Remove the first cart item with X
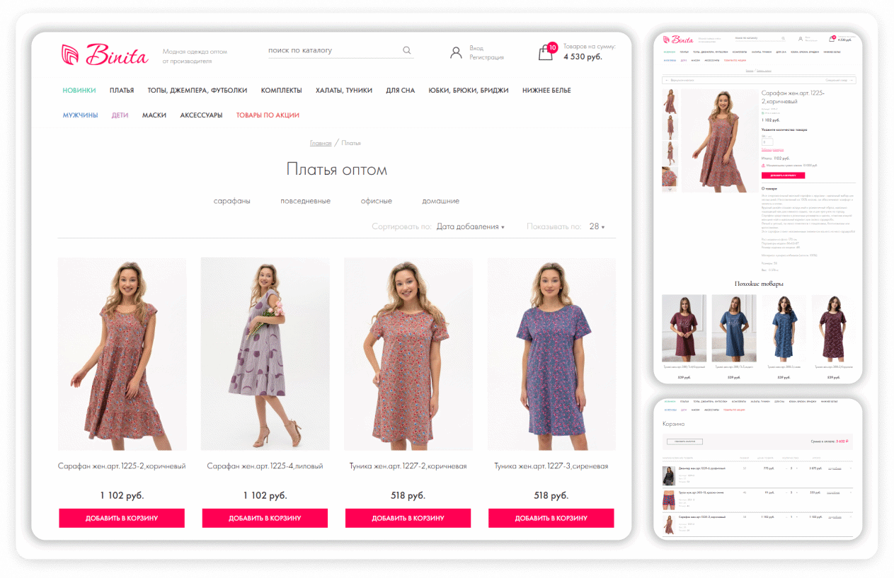The image size is (894, 578). click(850, 468)
